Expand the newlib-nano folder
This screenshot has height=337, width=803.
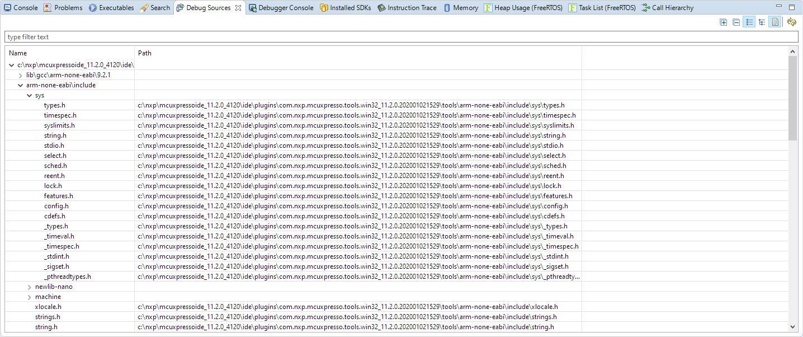pos(30,287)
